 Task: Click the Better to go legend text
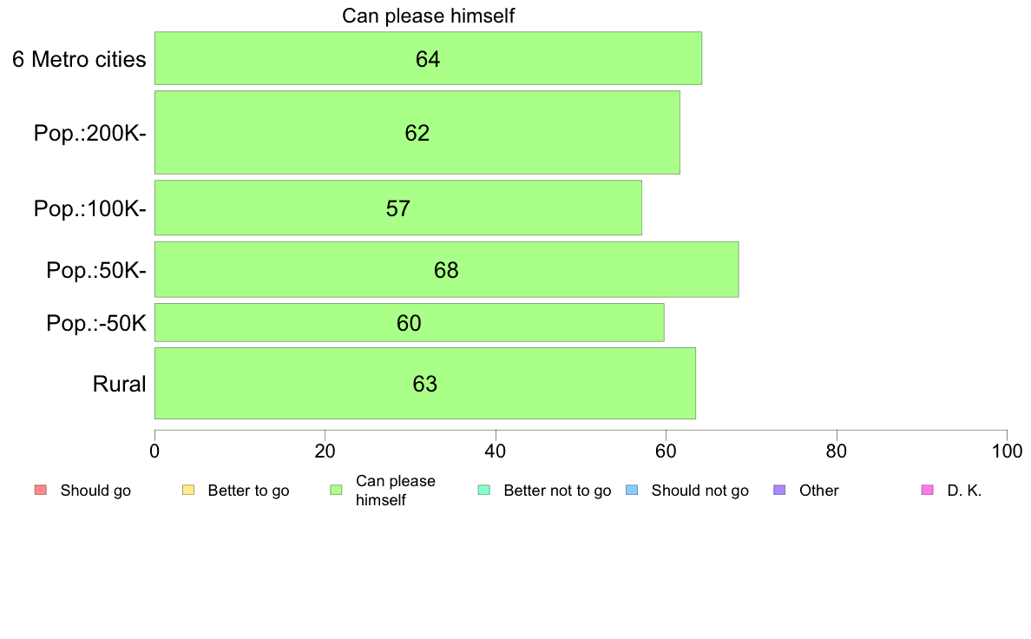(x=248, y=491)
